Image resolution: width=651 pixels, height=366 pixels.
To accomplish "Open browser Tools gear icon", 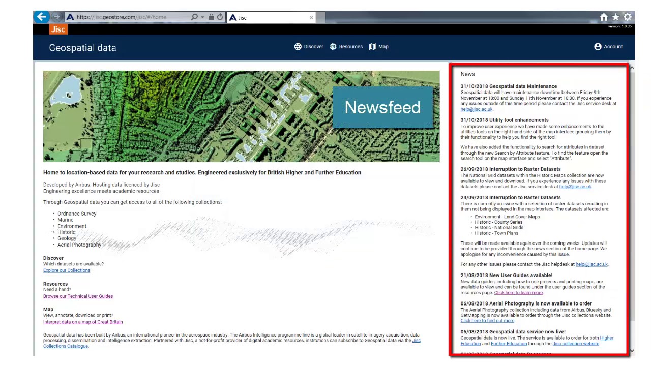I will click(x=628, y=17).
